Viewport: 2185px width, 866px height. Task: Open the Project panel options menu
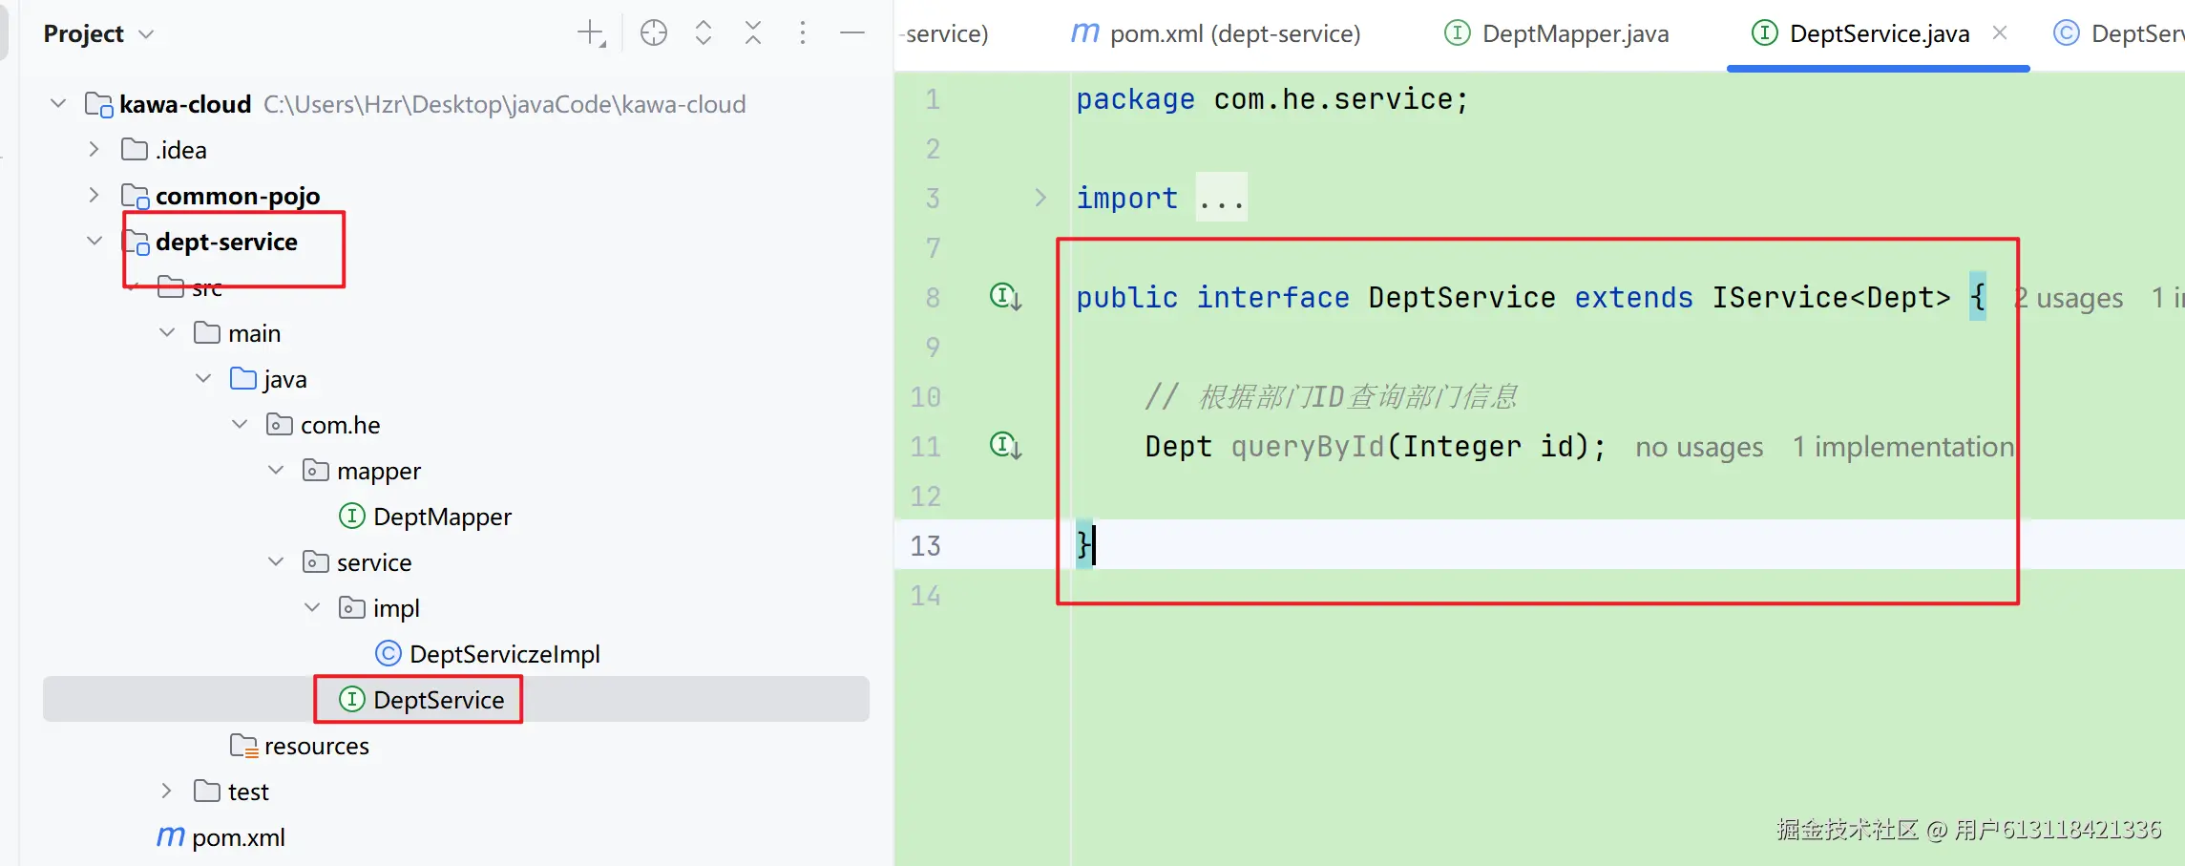(x=803, y=33)
